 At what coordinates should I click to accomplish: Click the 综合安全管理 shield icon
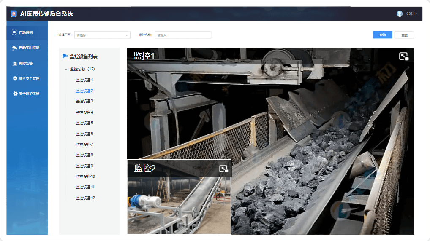[x=15, y=78]
